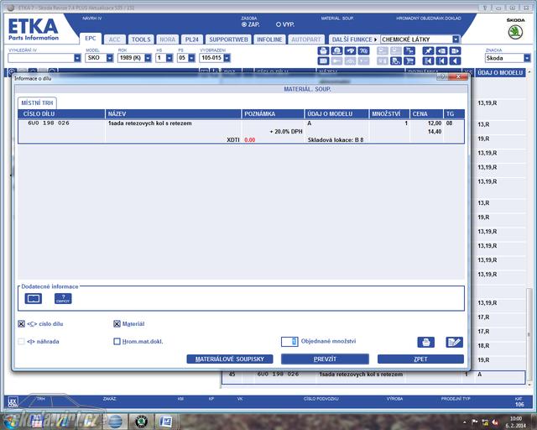Click the CENA column header
The width and height of the screenshot is (537, 430).
pos(426,114)
